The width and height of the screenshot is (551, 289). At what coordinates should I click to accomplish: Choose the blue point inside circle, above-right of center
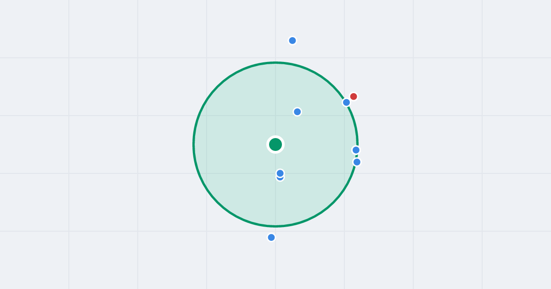298,111
